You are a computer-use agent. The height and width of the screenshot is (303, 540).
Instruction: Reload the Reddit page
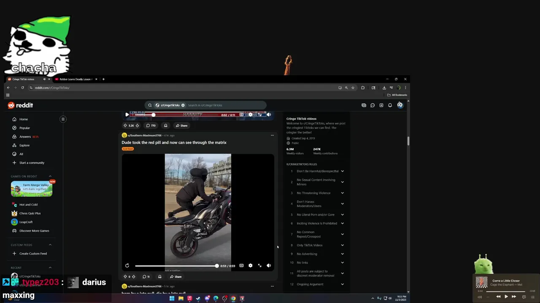22,88
